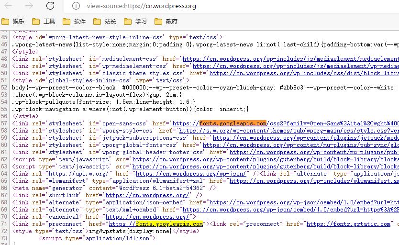Open the 工具 bookmark folder
This screenshot has height=245, width=399.
point(44,21)
